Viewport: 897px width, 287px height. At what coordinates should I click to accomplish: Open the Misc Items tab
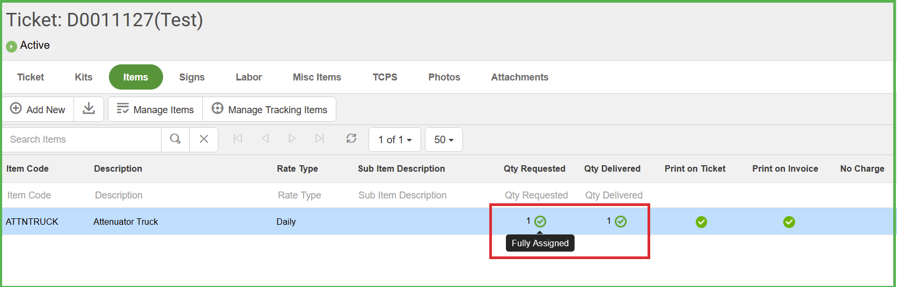click(x=317, y=77)
